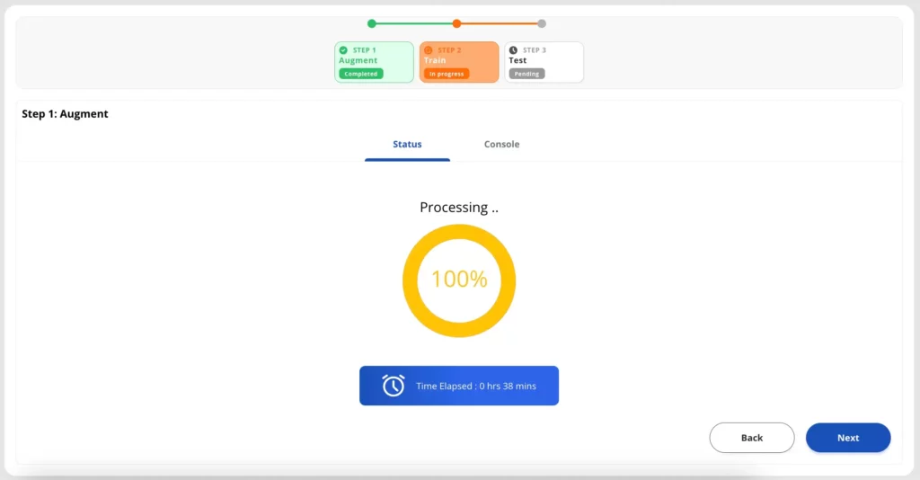Click the orange in-progress icon in Step 2

[428, 50]
